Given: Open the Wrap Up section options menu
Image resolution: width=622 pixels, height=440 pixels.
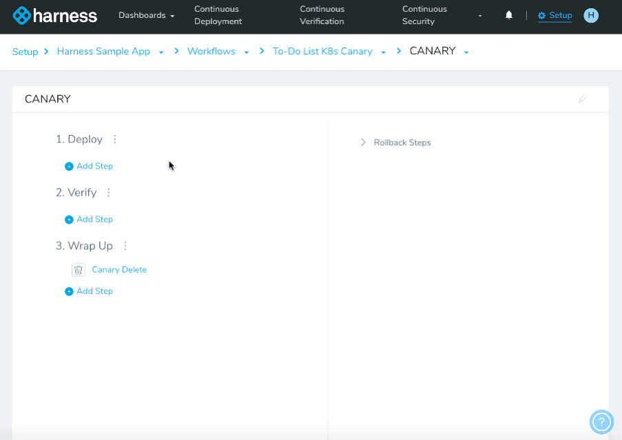Looking at the screenshot, I should click(125, 246).
